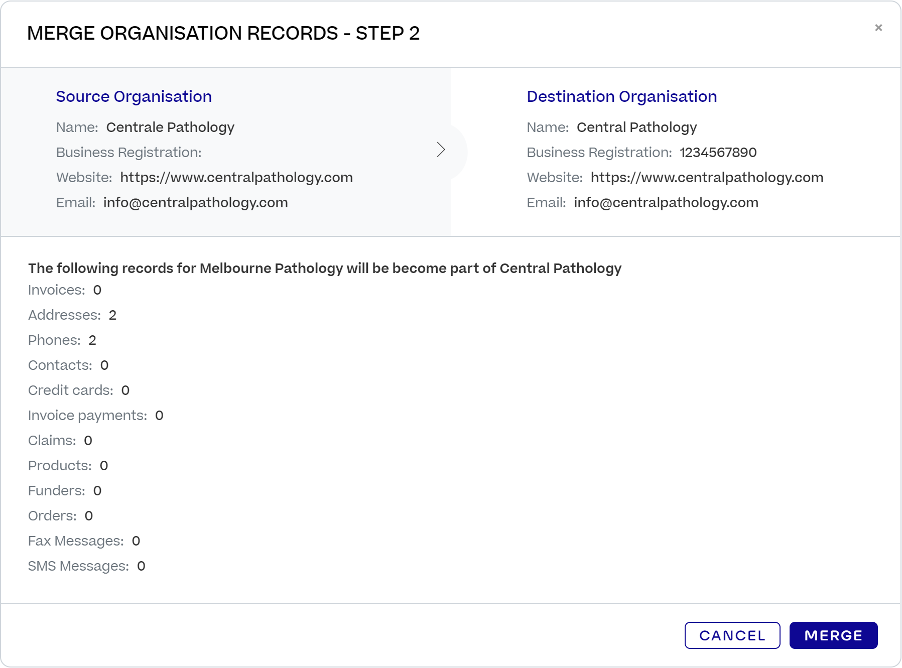
Task: Click the Destination Organisation heading
Action: coord(621,96)
